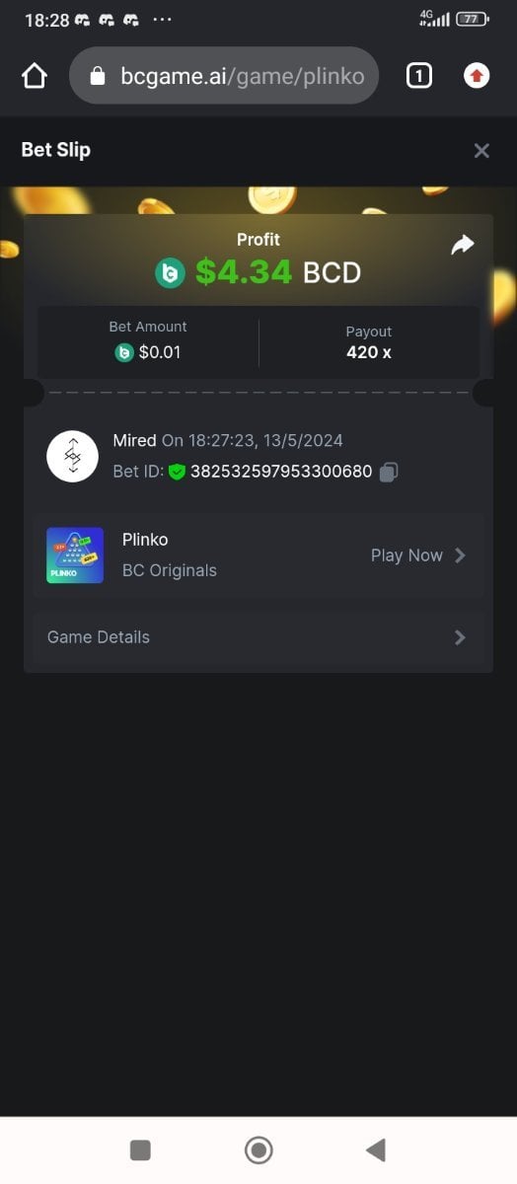This screenshot has height=1184, width=517.
Task: Copy the Bet ID to clipboard
Action: click(389, 472)
